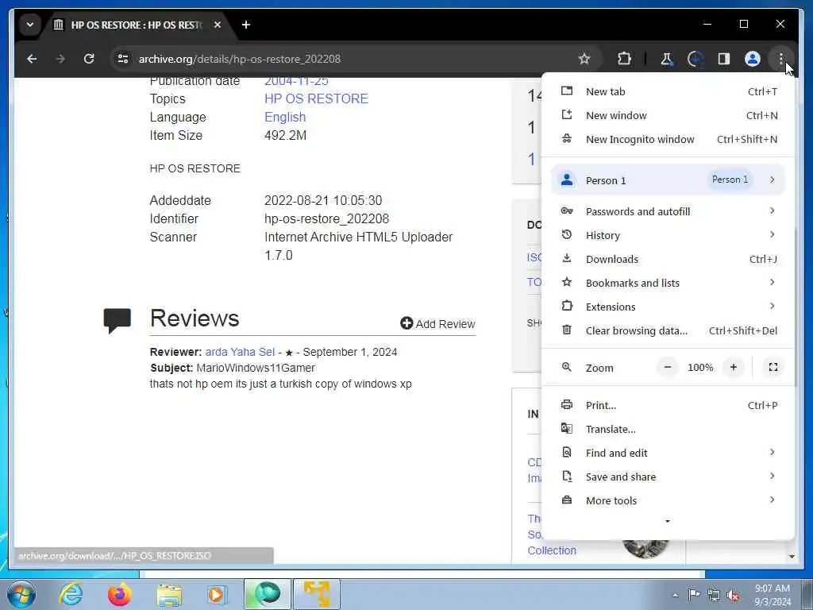Open a New Incognito window
This screenshot has height=610, width=813.
click(669, 139)
